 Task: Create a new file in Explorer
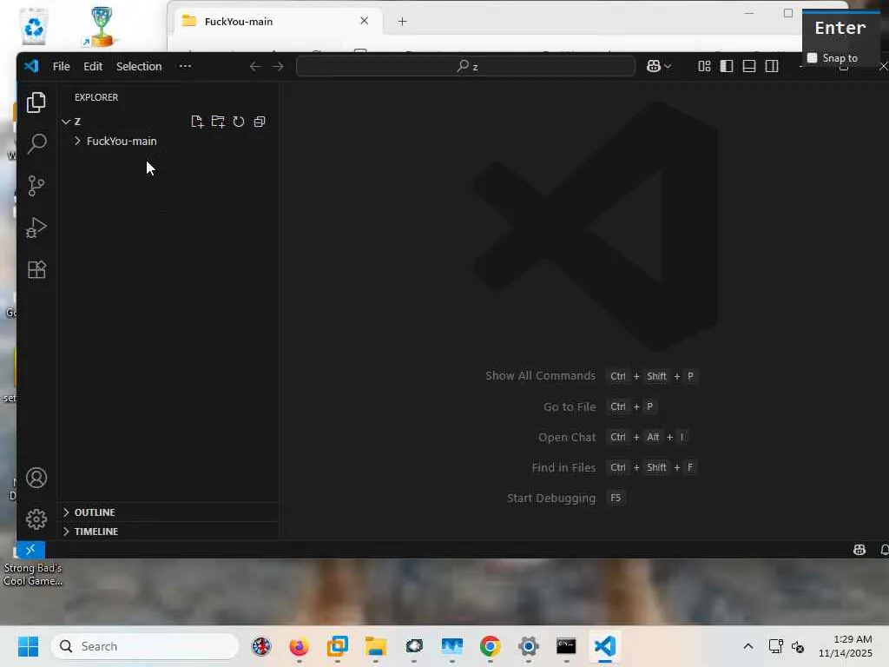[197, 122]
